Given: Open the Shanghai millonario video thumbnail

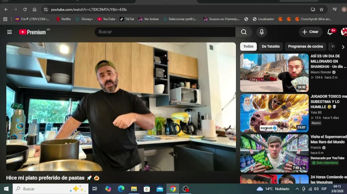Looking at the screenshot, I should tap(274, 73).
